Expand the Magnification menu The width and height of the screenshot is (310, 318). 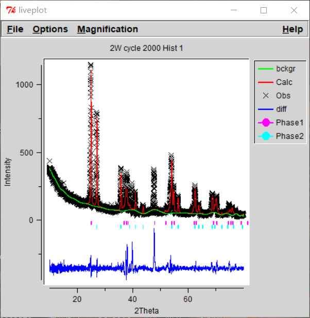click(107, 29)
